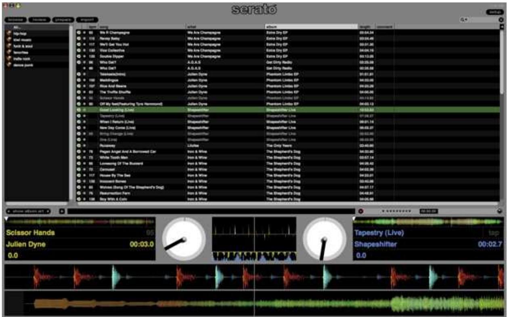Click status icon of Rice And Beans row
This screenshot has width=507, height=317.
[79, 86]
